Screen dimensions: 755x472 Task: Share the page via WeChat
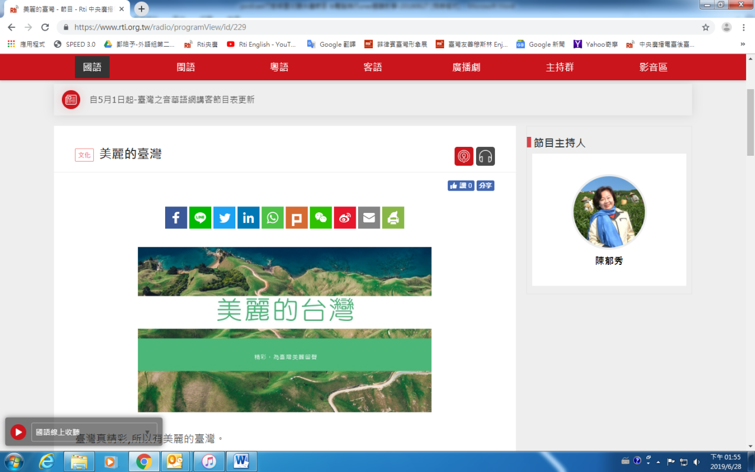[x=321, y=218]
